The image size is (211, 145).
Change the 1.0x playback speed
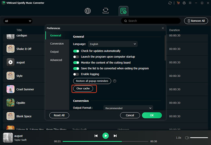click(179, 138)
